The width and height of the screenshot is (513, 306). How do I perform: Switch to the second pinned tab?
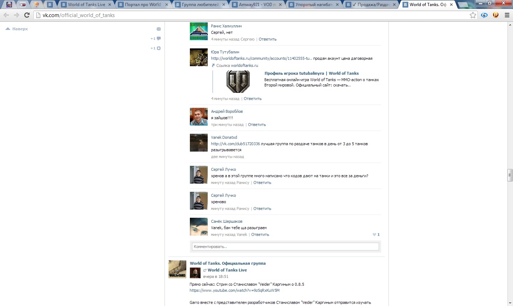click(x=23, y=5)
